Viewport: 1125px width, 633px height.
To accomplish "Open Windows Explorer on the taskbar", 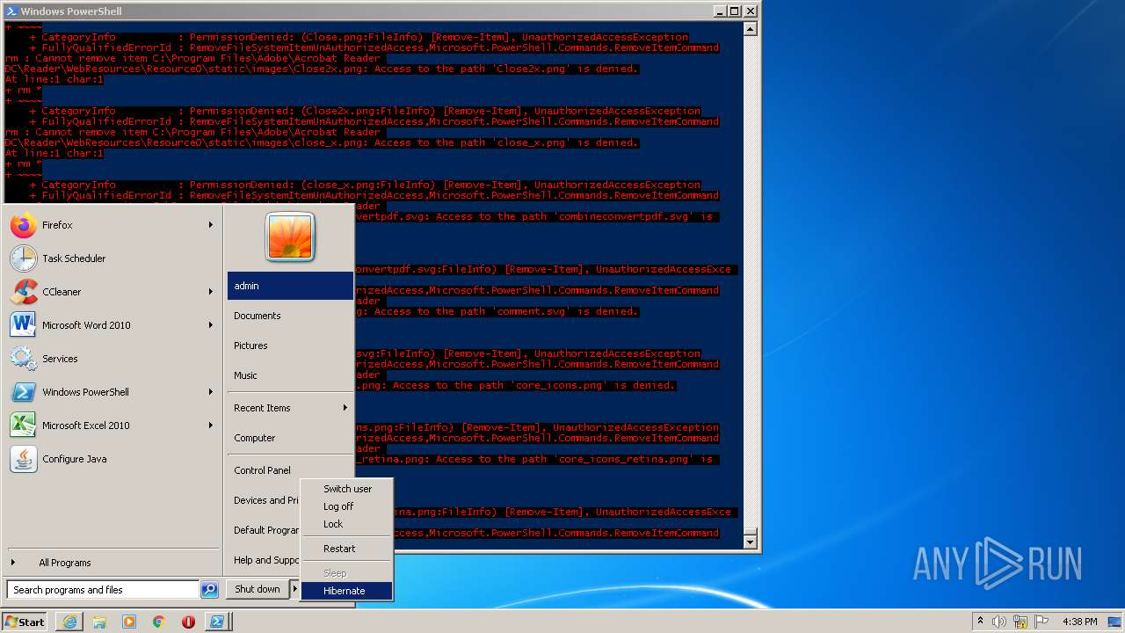I will [x=99, y=622].
